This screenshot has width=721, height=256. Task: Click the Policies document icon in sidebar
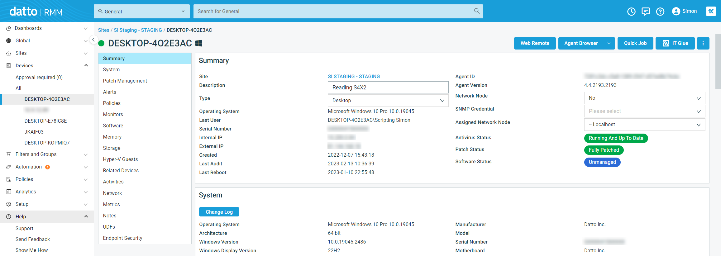point(9,179)
